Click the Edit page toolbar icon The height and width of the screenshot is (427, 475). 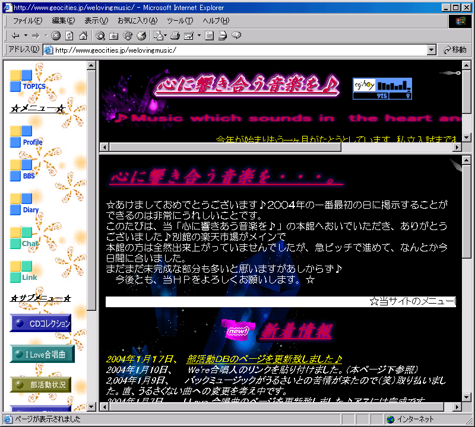click(x=189, y=36)
